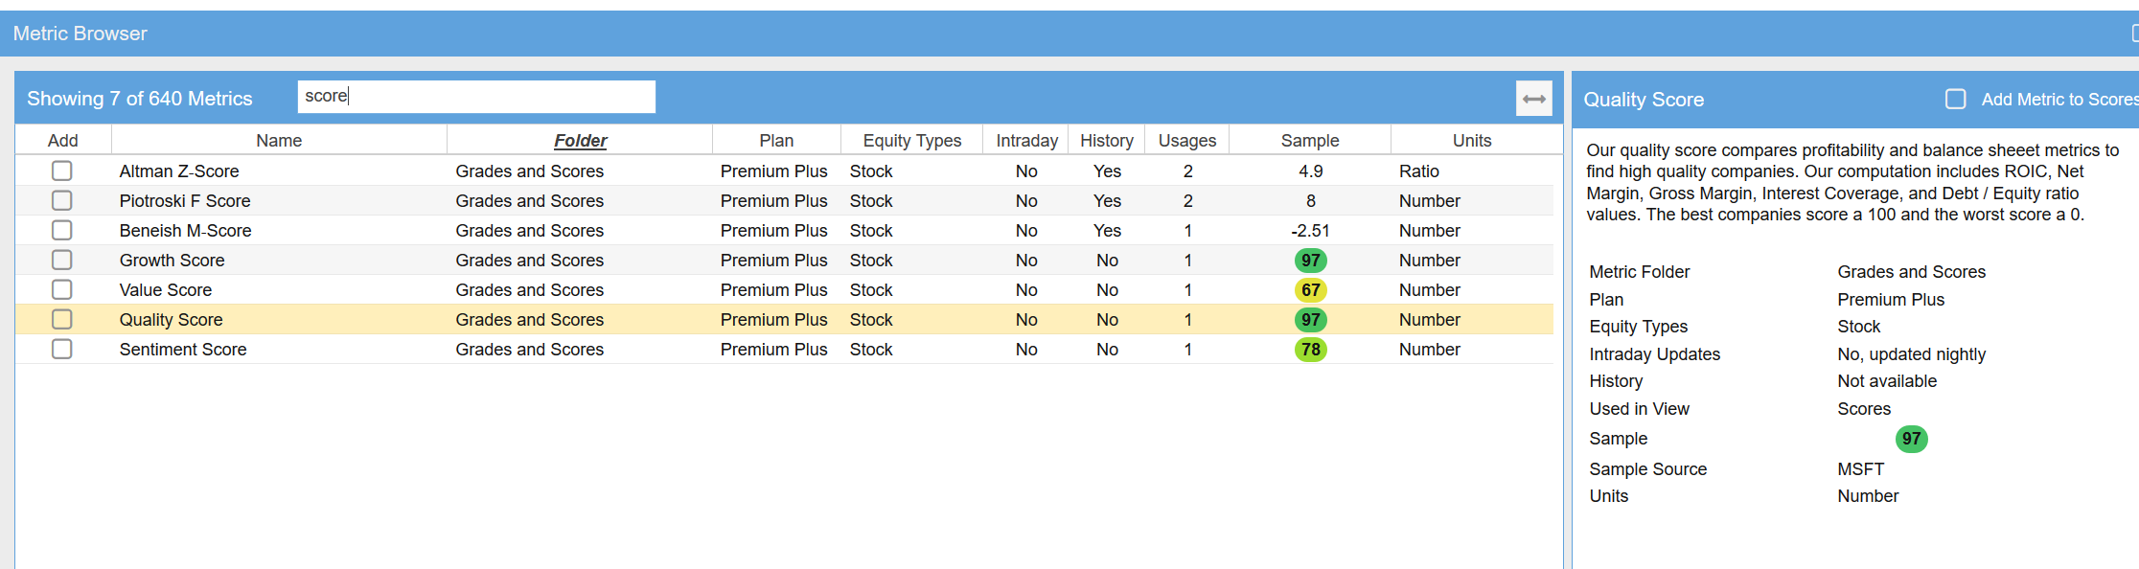This screenshot has width=2139, height=569.
Task: Tick the Altman Z-Score add checkbox
Action: pyautogui.click(x=62, y=171)
